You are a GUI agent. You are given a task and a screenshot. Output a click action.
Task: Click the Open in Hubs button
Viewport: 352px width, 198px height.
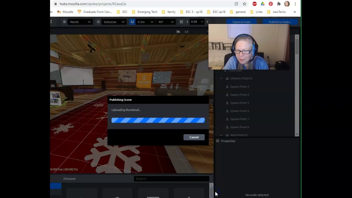(241, 22)
